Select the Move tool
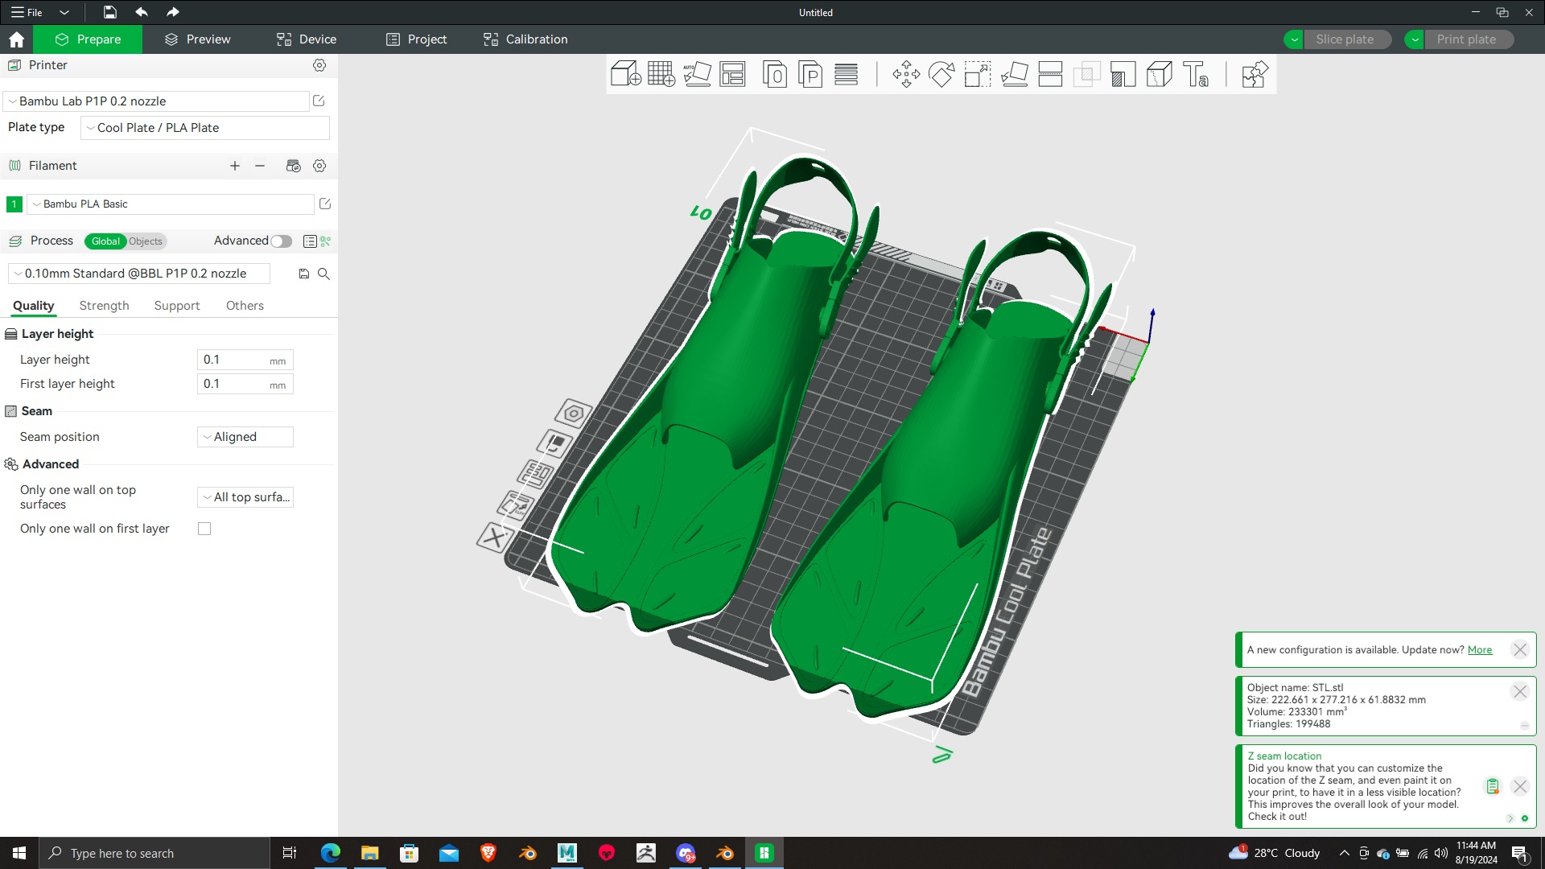The image size is (1545, 869). [906, 74]
